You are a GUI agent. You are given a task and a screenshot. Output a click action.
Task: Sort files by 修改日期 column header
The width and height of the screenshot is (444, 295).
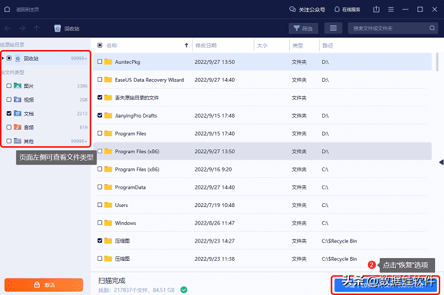(x=206, y=46)
